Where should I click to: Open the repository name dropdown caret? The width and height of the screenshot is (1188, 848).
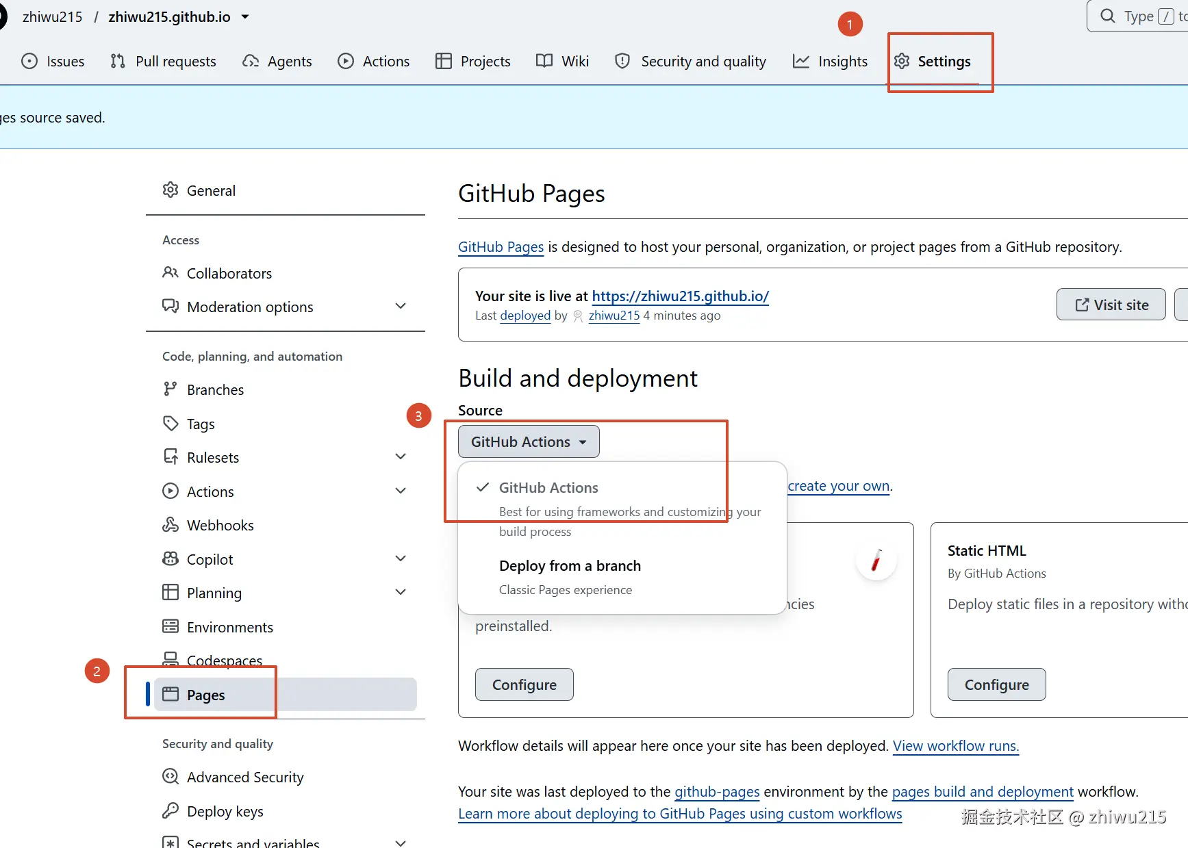[245, 17]
